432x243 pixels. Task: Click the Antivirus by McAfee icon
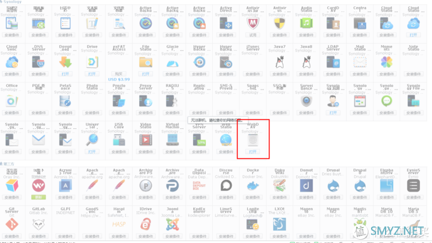[253, 23]
